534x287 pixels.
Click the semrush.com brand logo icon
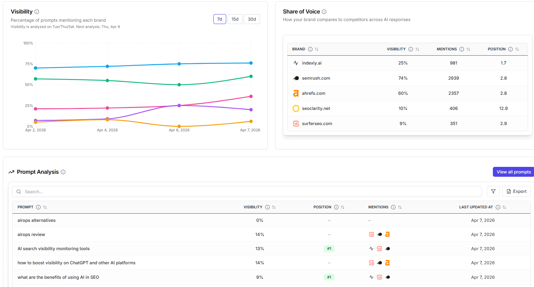[296, 78]
